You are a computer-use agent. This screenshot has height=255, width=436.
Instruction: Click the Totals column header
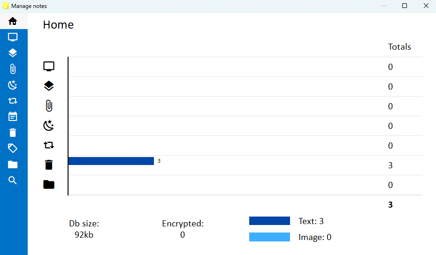pos(399,47)
